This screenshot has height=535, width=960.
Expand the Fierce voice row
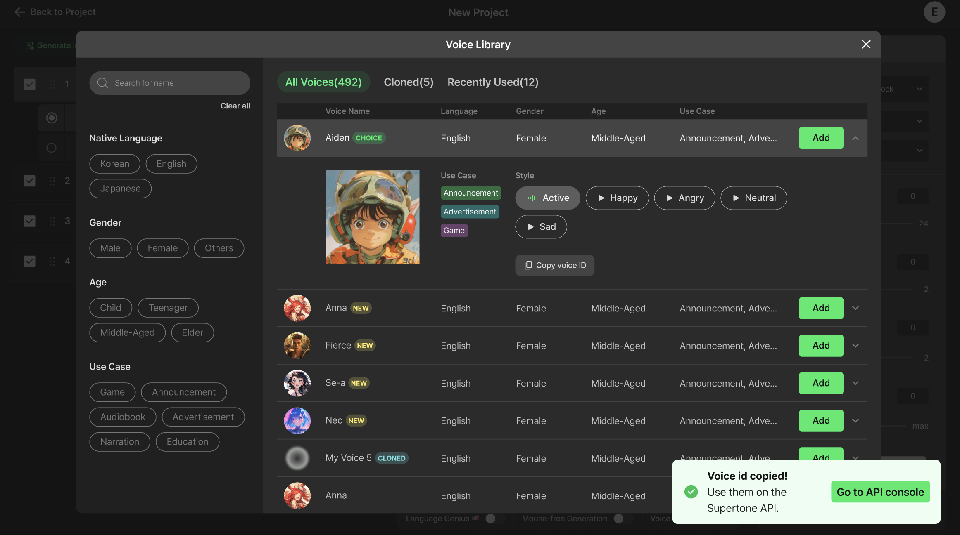[x=855, y=346]
